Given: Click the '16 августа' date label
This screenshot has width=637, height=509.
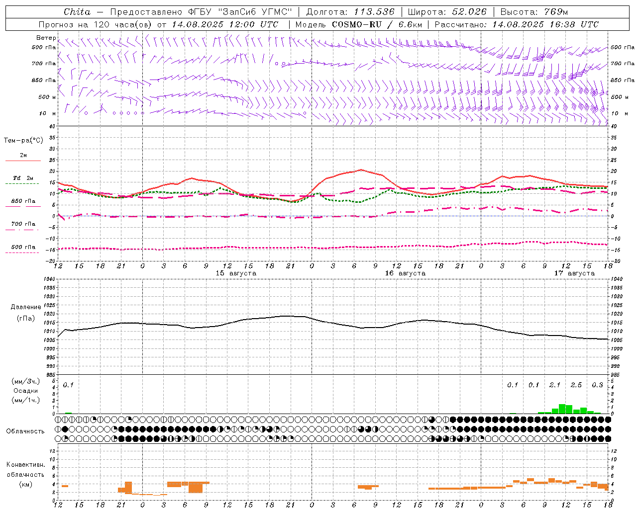Looking at the screenshot, I should (405, 273).
